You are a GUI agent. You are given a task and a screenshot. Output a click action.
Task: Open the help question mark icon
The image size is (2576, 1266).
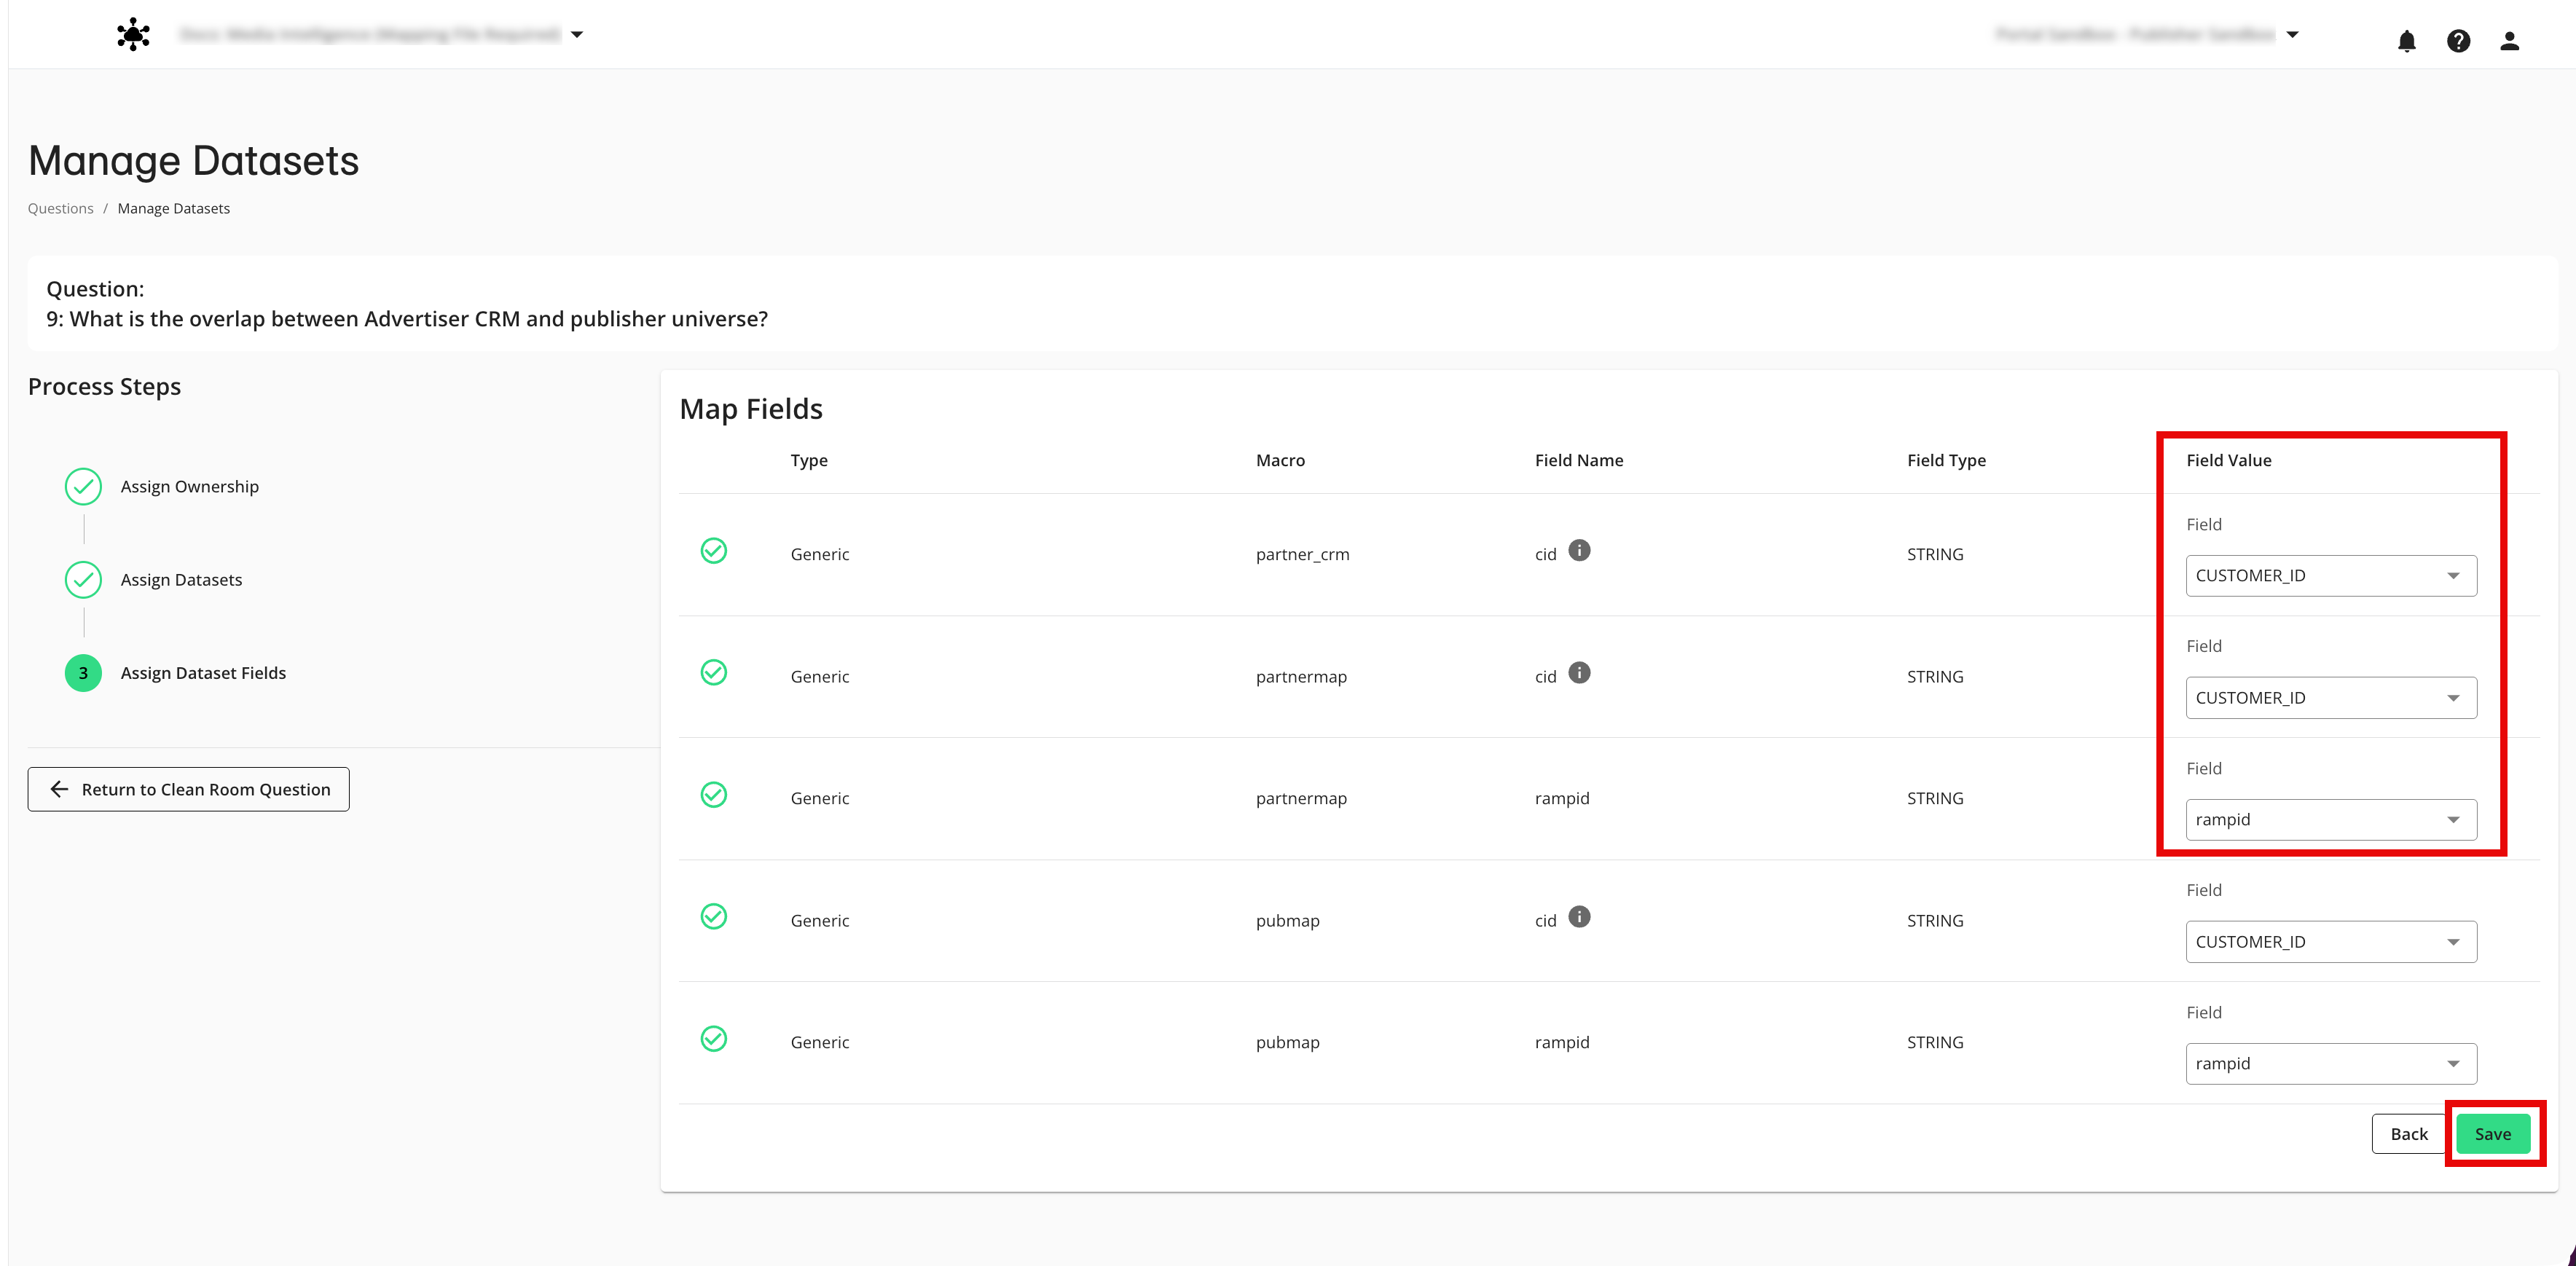point(2459,41)
